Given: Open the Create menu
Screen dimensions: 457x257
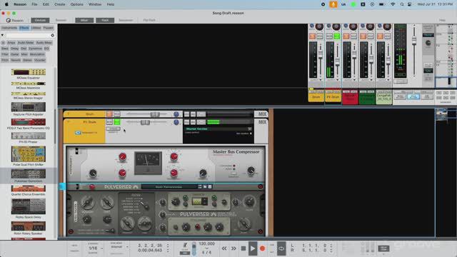Looking at the screenshot, I should [x=60, y=4].
